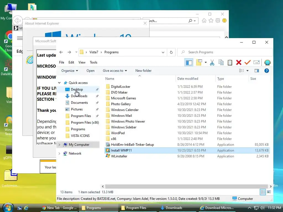Select the Microsoft Games folder

(124, 98)
